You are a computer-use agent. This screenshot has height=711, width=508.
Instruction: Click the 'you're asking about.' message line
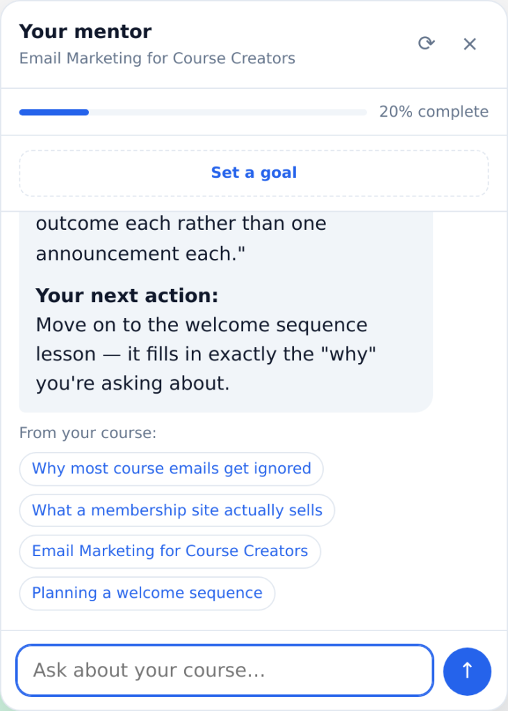pyautogui.click(x=133, y=384)
